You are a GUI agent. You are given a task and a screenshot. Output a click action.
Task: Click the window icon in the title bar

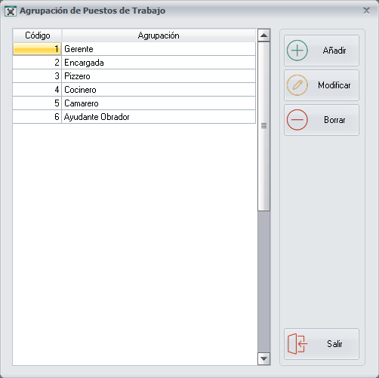(11, 11)
